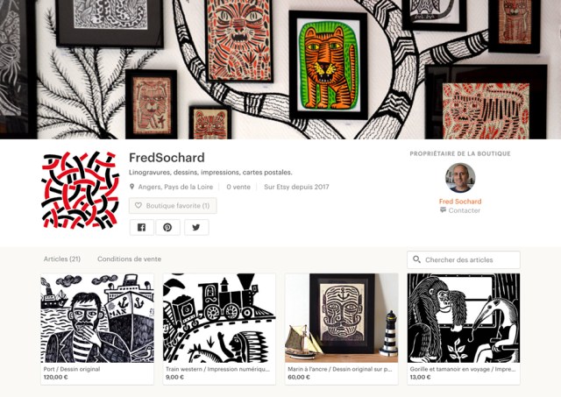
Task: Open Port / Dessin original thumbnail
Action: click(x=97, y=318)
